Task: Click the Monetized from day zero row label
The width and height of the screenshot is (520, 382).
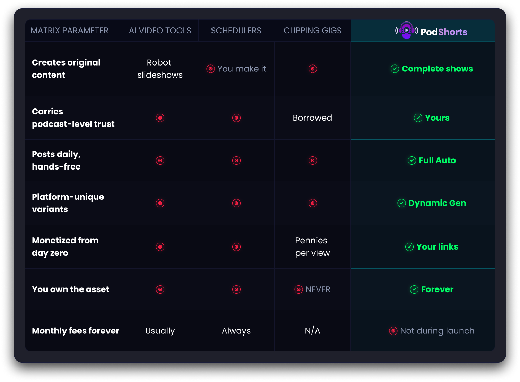Action: pyautogui.click(x=65, y=247)
